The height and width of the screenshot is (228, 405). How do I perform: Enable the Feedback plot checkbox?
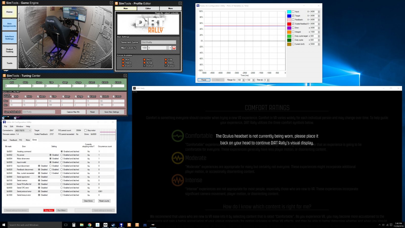point(293,20)
